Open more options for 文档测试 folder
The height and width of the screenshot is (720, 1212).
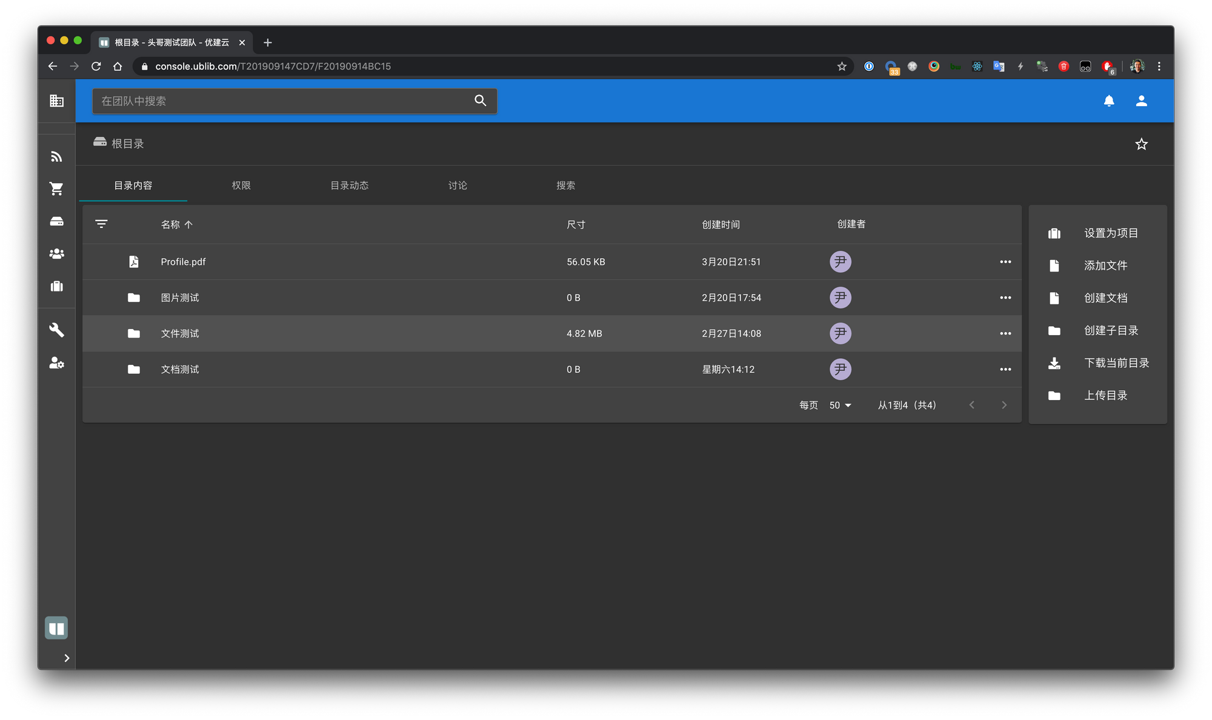tap(1005, 369)
